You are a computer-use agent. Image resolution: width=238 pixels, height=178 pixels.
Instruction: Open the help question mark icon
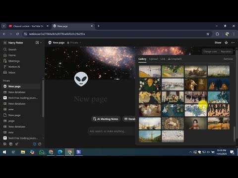[40, 144]
